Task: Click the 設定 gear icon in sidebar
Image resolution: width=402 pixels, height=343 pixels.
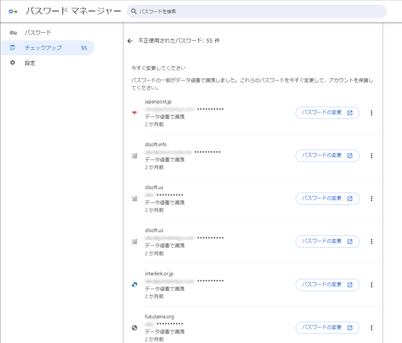Action: point(13,63)
